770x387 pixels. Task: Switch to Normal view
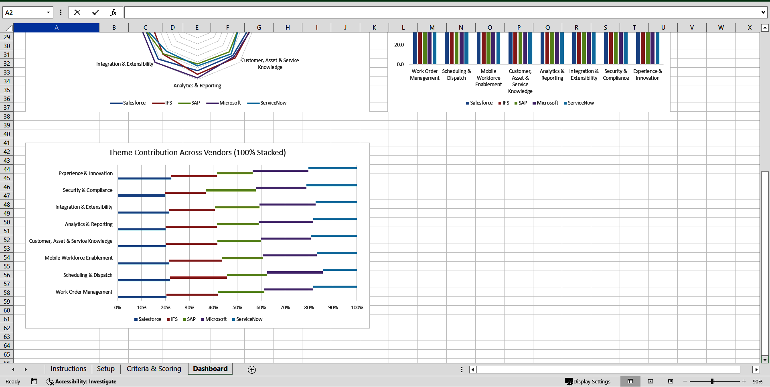(630, 381)
